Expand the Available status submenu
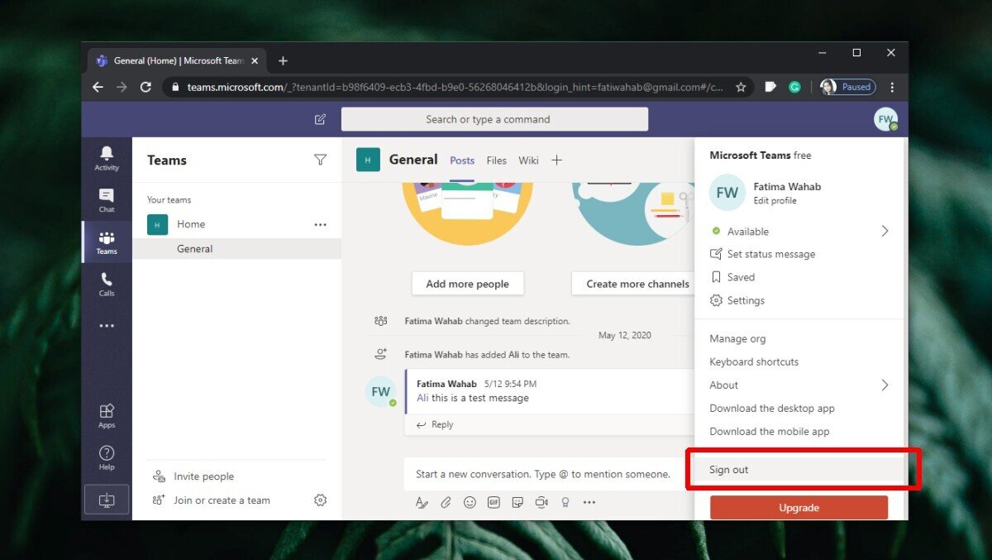This screenshot has height=560, width=992. pyautogui.click(x=885, y=231)
